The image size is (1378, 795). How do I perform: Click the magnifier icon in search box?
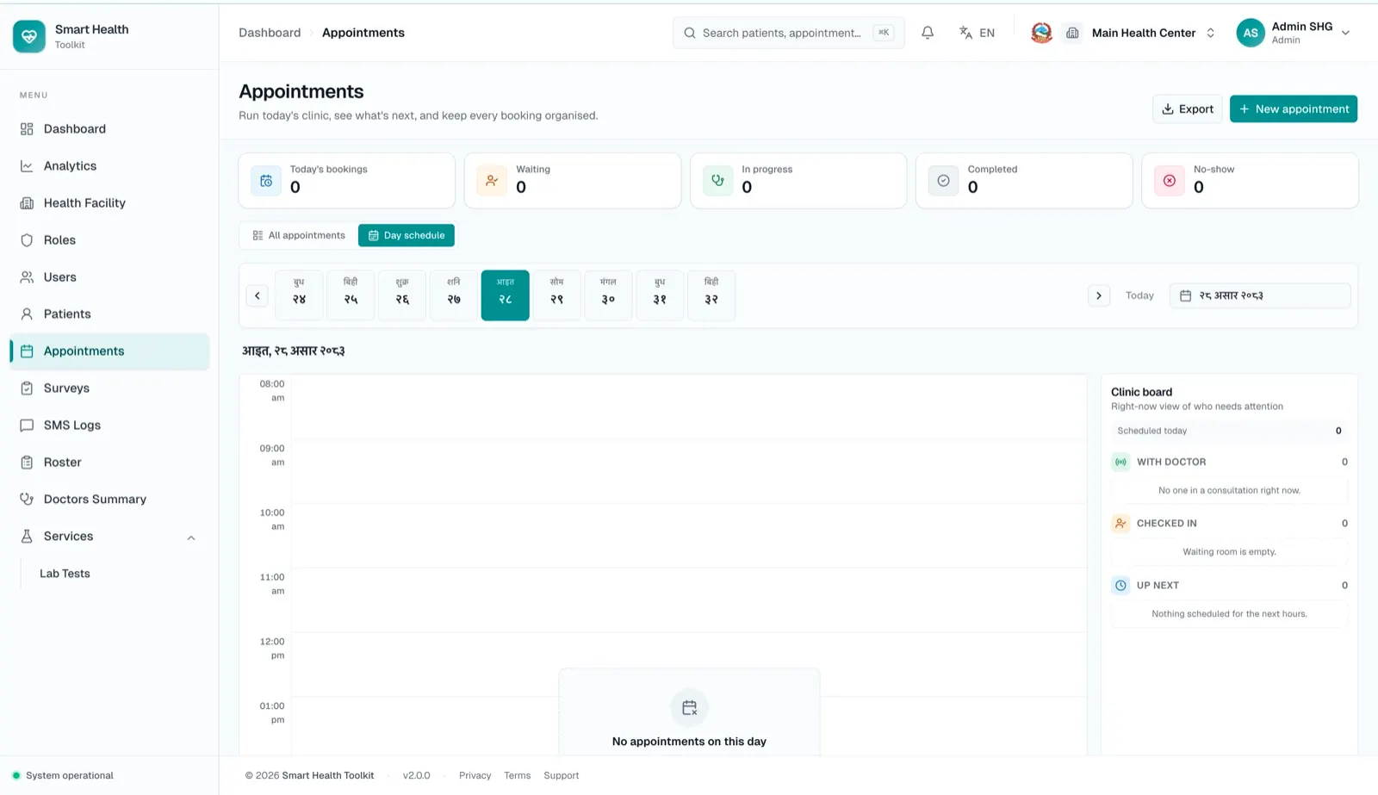(690, 33)
